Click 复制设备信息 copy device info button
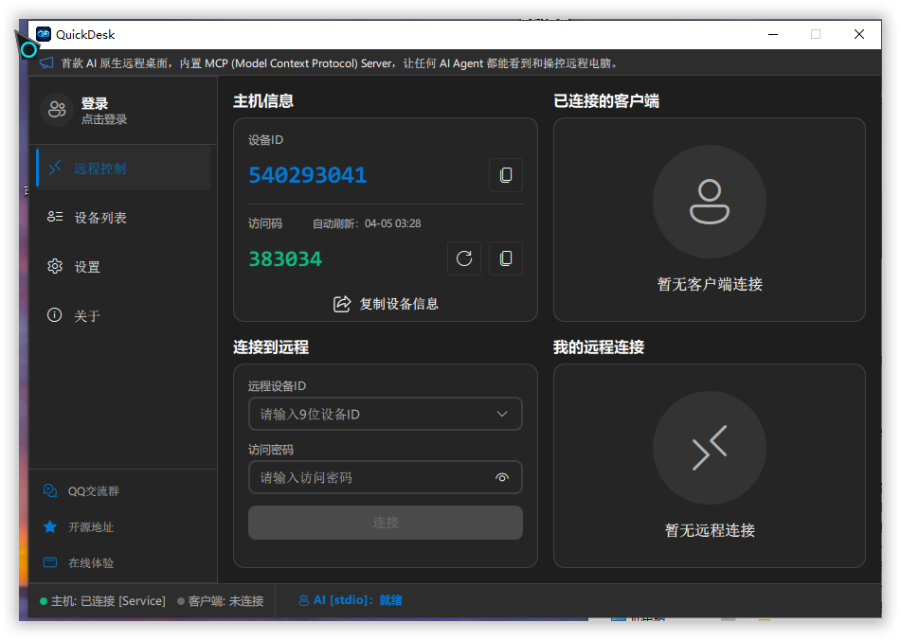The image size is (901, 640). (386, 304)
